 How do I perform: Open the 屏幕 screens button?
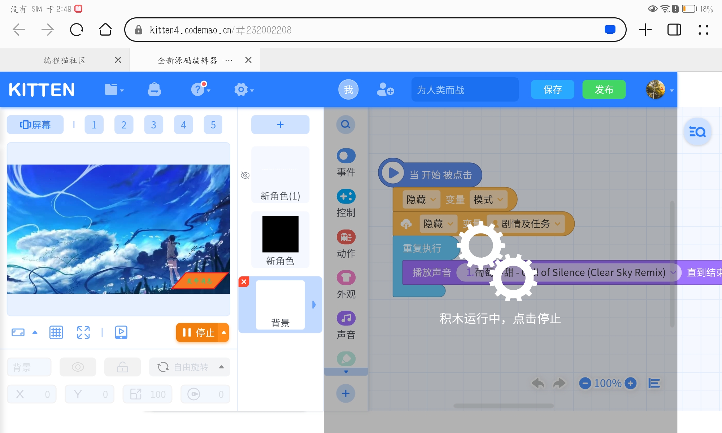35,125
